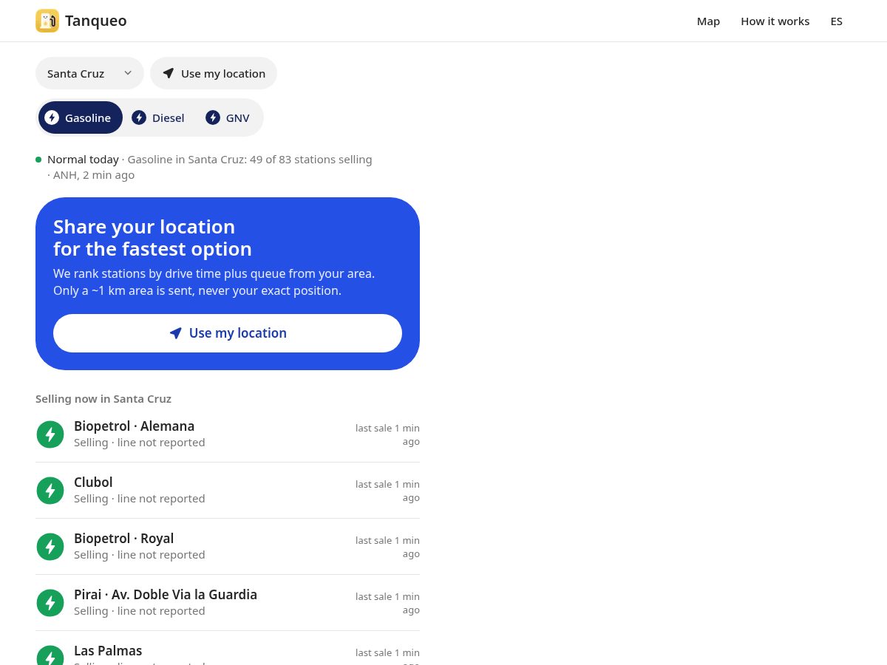The height and width of the screenshot is (665, 887).
Task: Switch language to ES
Action: tap(836, 21)
